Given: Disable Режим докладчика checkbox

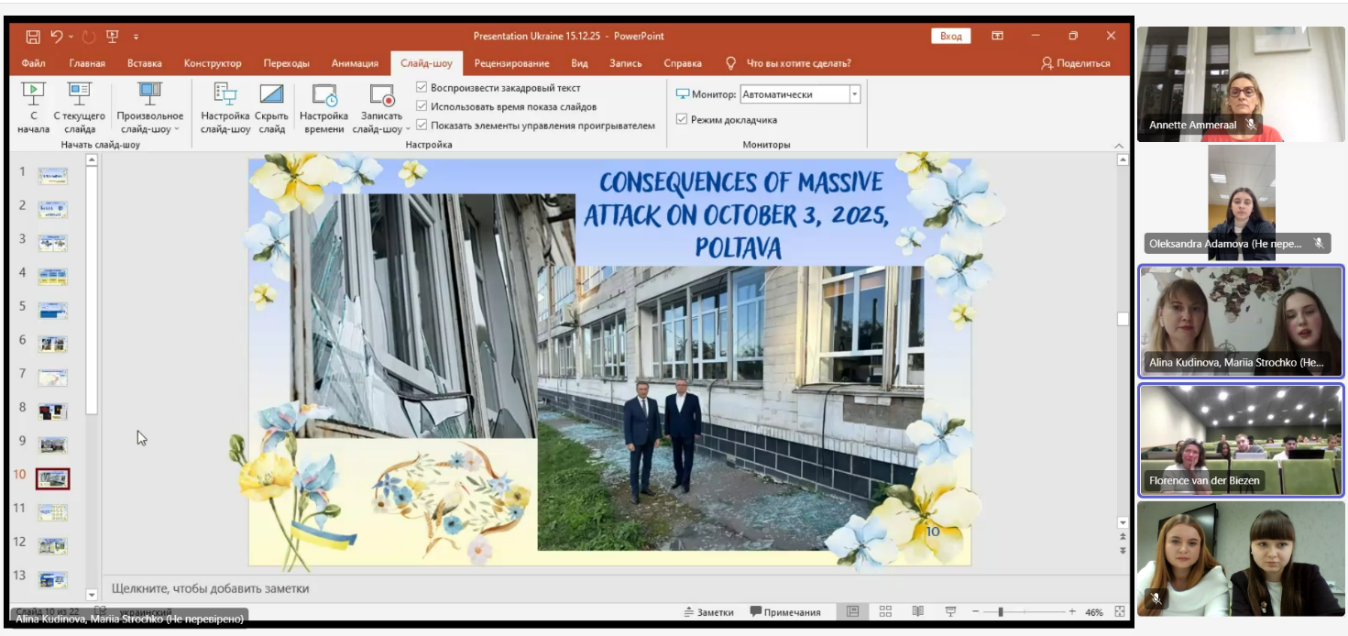Looking at the screenshot, I should (x=682, y=119).
